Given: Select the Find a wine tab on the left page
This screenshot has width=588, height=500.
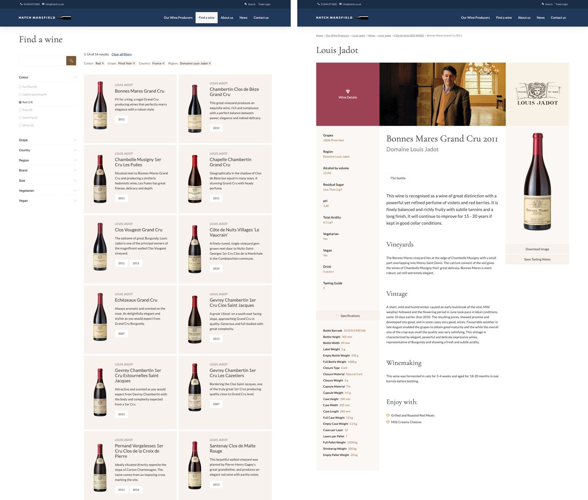Looking at the screenshot, I should coord(206,18).
